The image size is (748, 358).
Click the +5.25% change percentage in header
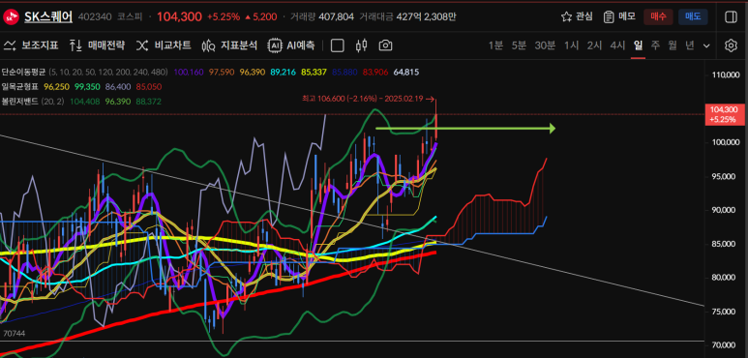[x=224, y=16]
